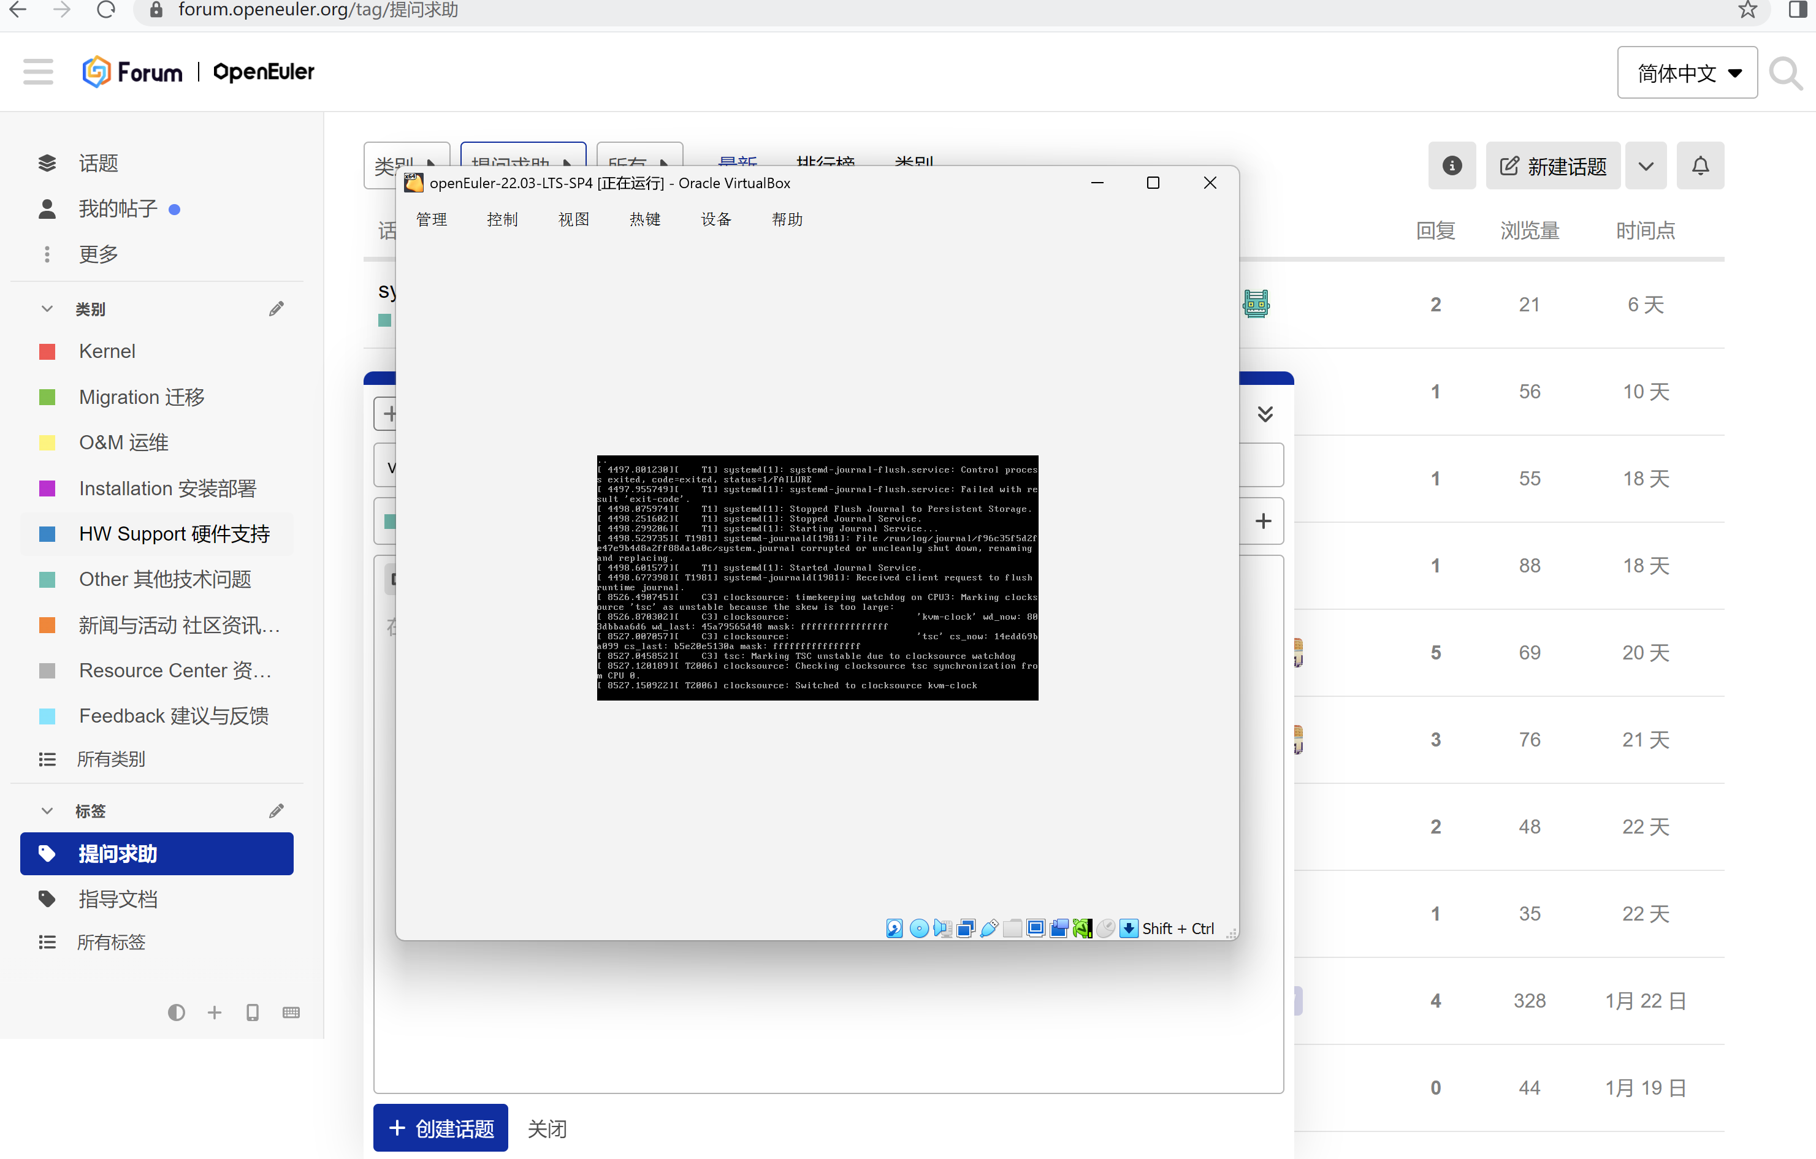Open the 视图 menu in VirtualBox
The image size is (1816, 1159).
(x=573, y=219)
